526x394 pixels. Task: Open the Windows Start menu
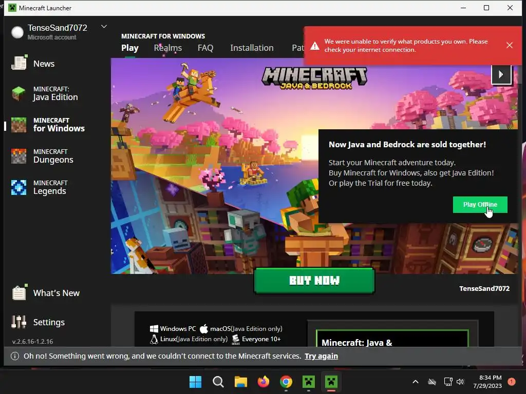tap(195, 382)
